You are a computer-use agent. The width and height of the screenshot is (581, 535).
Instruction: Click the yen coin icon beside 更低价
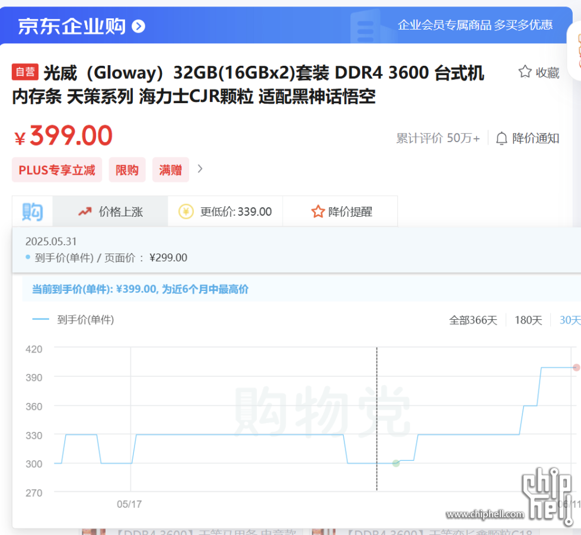(x=186, y=212)
